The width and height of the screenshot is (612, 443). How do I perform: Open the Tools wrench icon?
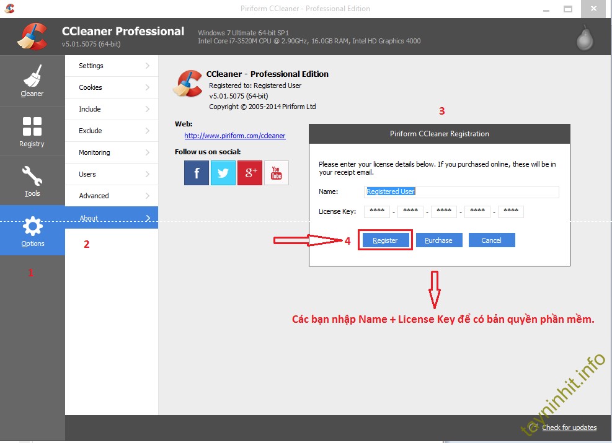(32, 176)
